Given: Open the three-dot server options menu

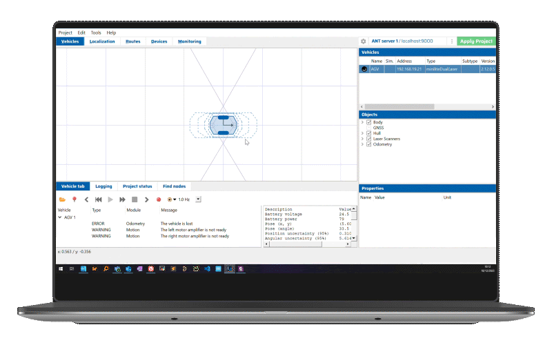Looking at the screenshot, I should pyautogui.click(x=452, y=41).
